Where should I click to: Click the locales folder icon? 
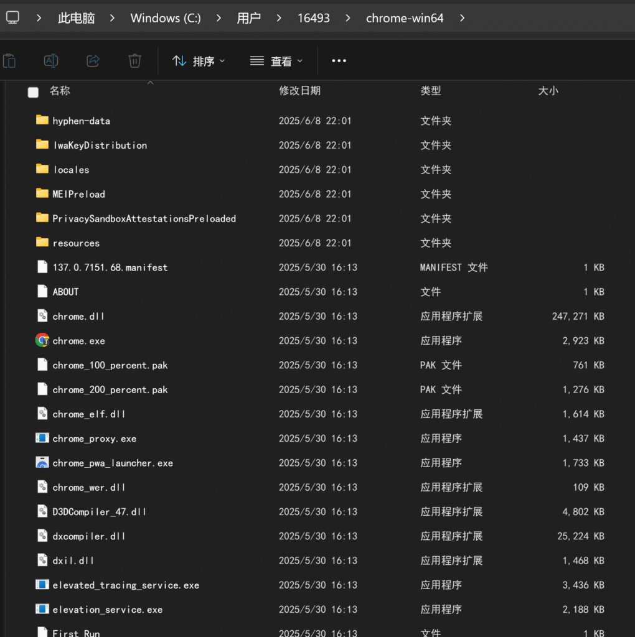(x=42, y=169)
